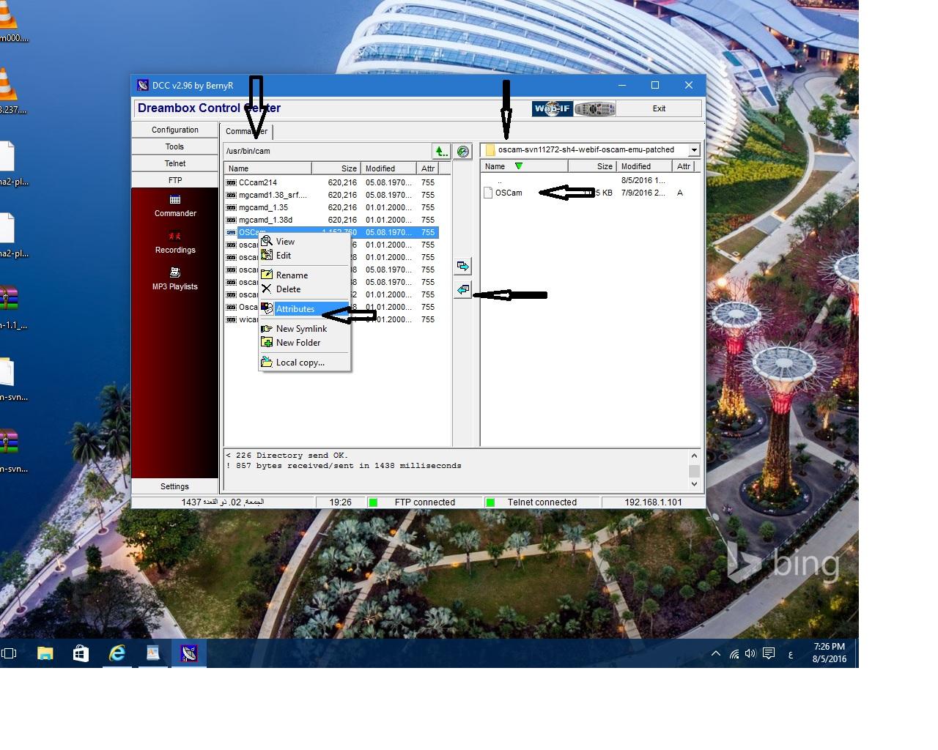Open the Web-IF interface button
Screen dimensions: 938x750
553,108
